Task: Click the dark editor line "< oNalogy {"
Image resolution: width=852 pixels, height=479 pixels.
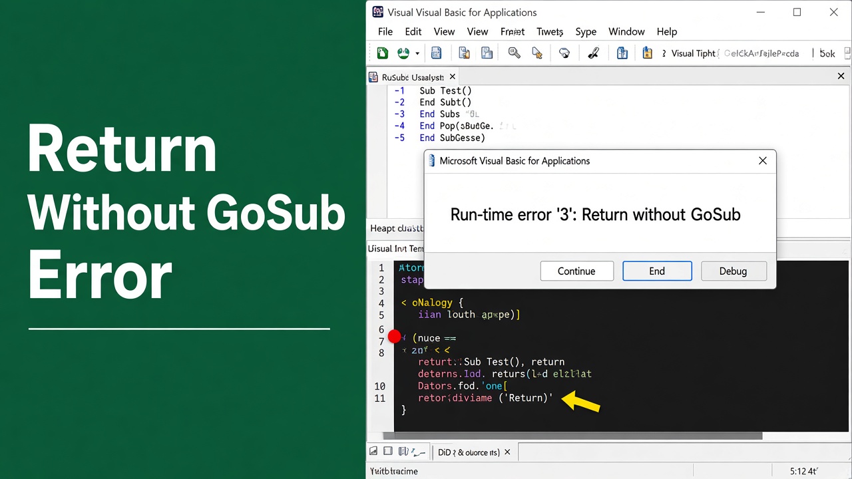Action: [x=432, y=303]
